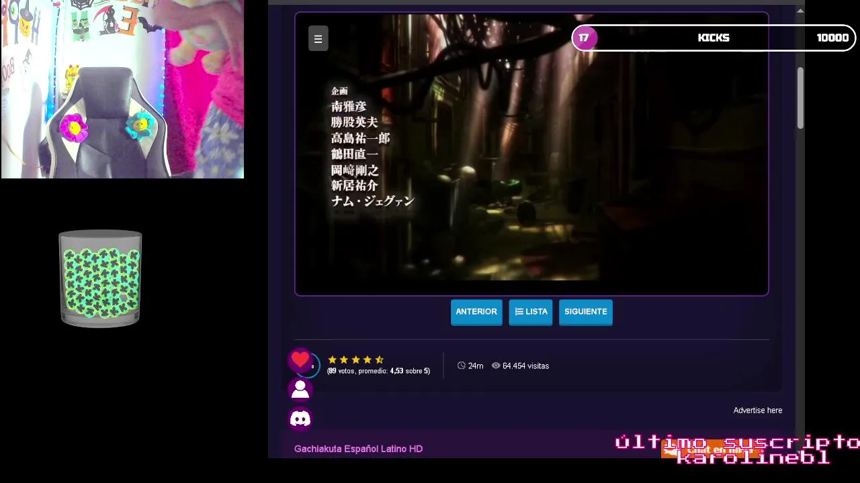Click the vote average text under stars
The width and height of the screenshot is (860, 483).
pos(378,371)
